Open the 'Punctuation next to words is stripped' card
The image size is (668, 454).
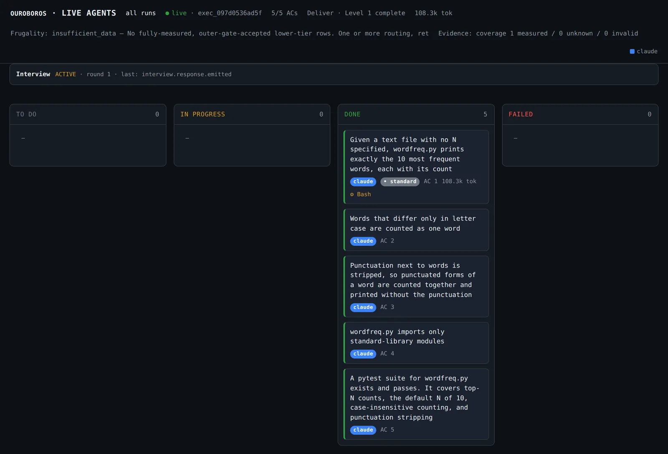[x=416, y=287]
